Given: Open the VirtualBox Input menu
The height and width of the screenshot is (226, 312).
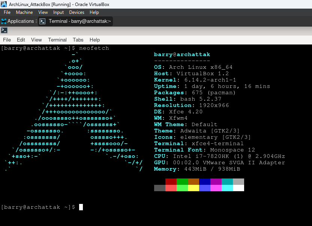Looking at the screenshot, I should tap(58, 12).
